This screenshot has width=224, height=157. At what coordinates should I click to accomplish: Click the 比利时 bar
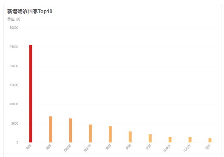(x=190, y=140)
